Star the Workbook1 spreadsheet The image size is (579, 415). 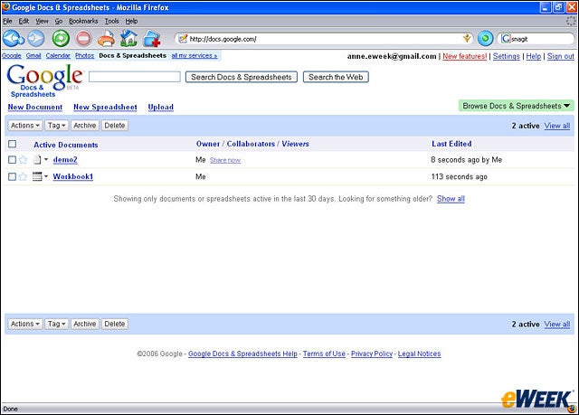point(23,176)
